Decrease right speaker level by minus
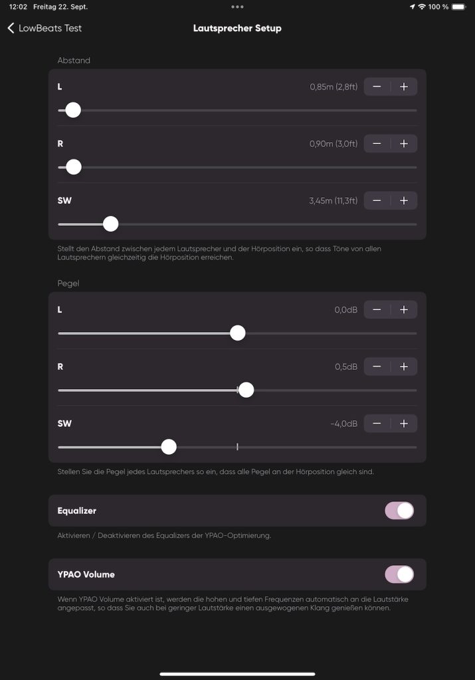Screen dimensions: 475x680 tap(377, 367)
